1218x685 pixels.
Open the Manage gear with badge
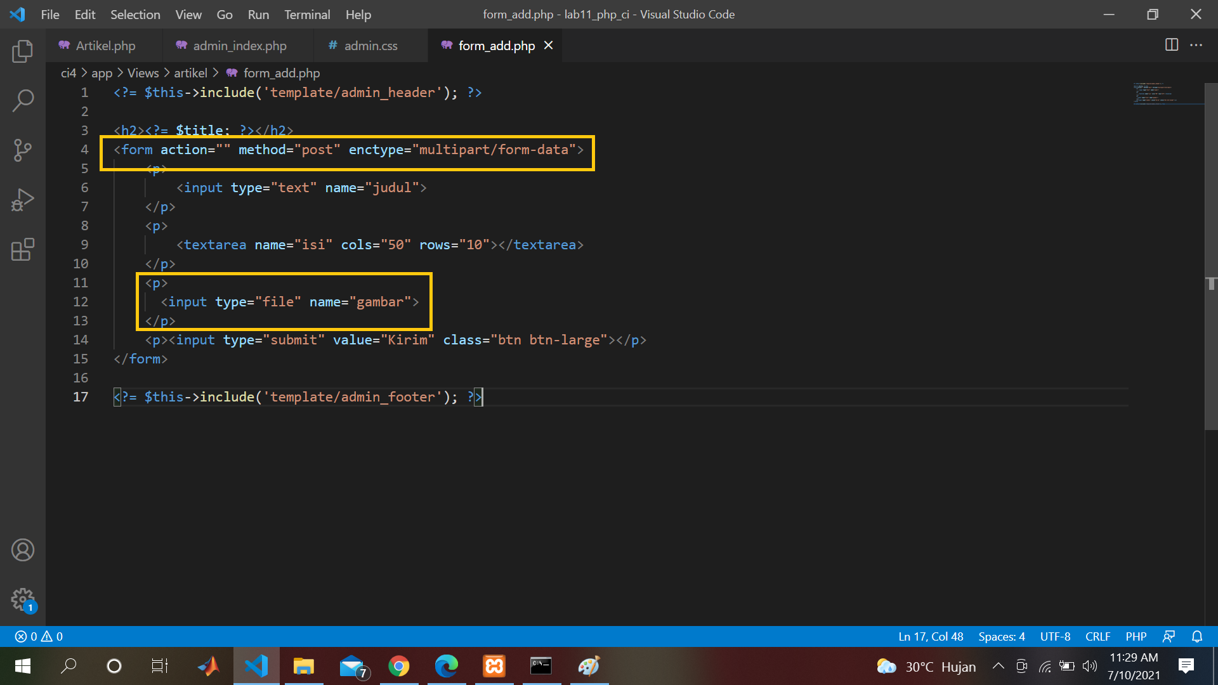click(x=23, y=599)
